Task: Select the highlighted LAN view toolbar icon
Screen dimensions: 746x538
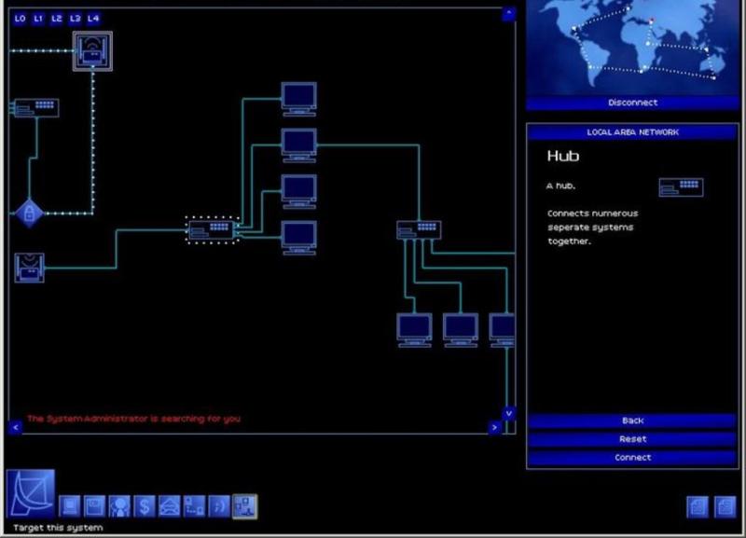Action: [244, 506]
